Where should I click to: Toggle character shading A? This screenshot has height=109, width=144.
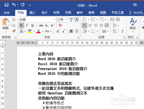71,31
